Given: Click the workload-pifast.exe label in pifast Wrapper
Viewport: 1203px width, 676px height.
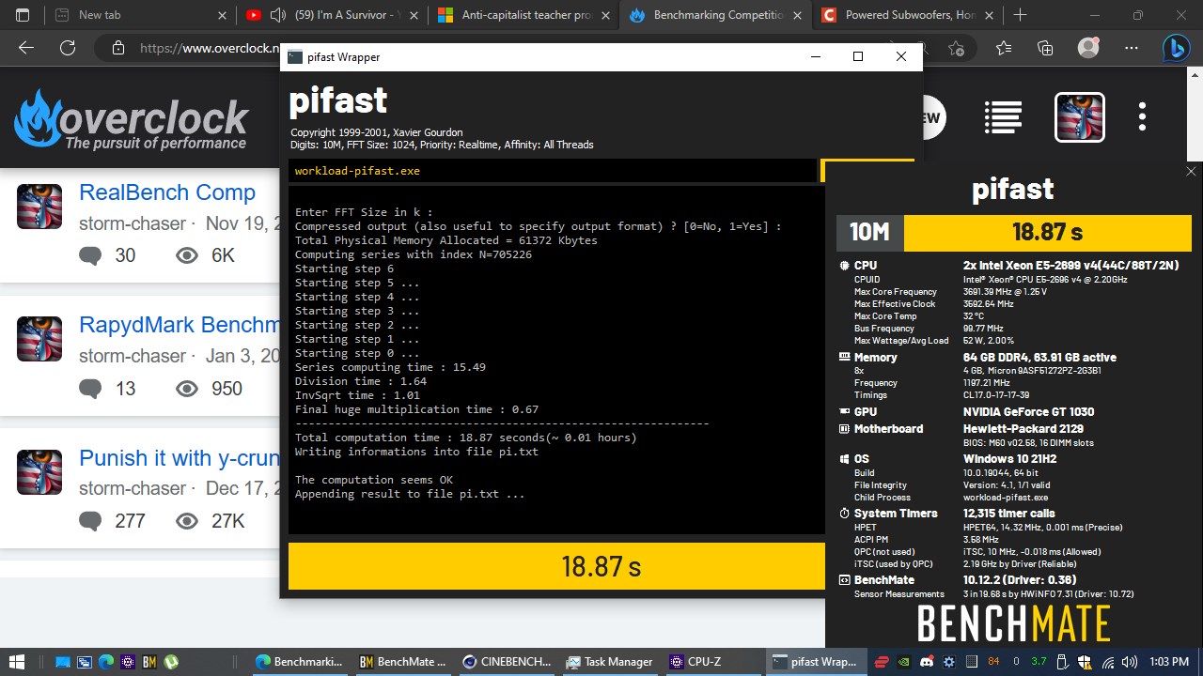Looking at the screenshot, I should (357, 171).
